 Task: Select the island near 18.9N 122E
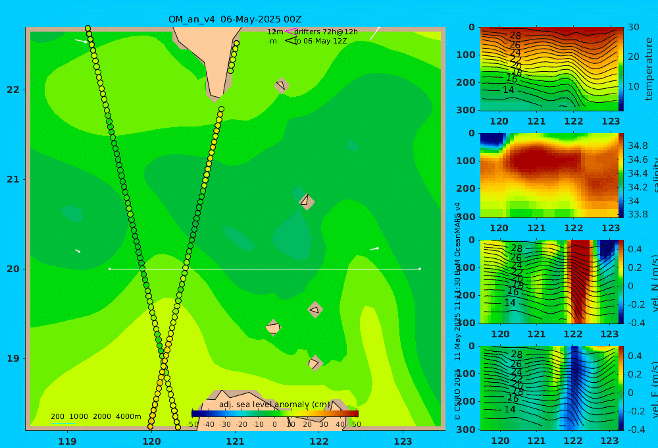315,363
